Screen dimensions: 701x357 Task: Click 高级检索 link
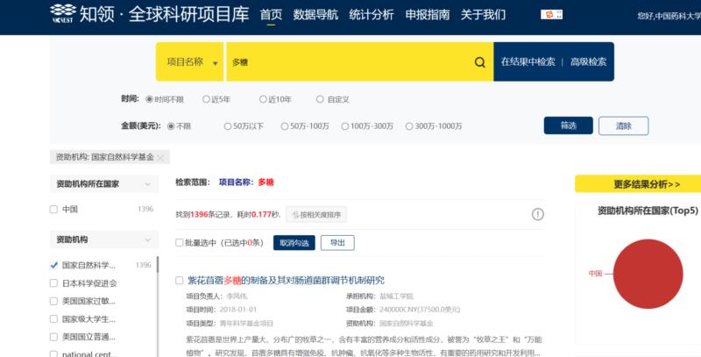click(x=588, y=62)
